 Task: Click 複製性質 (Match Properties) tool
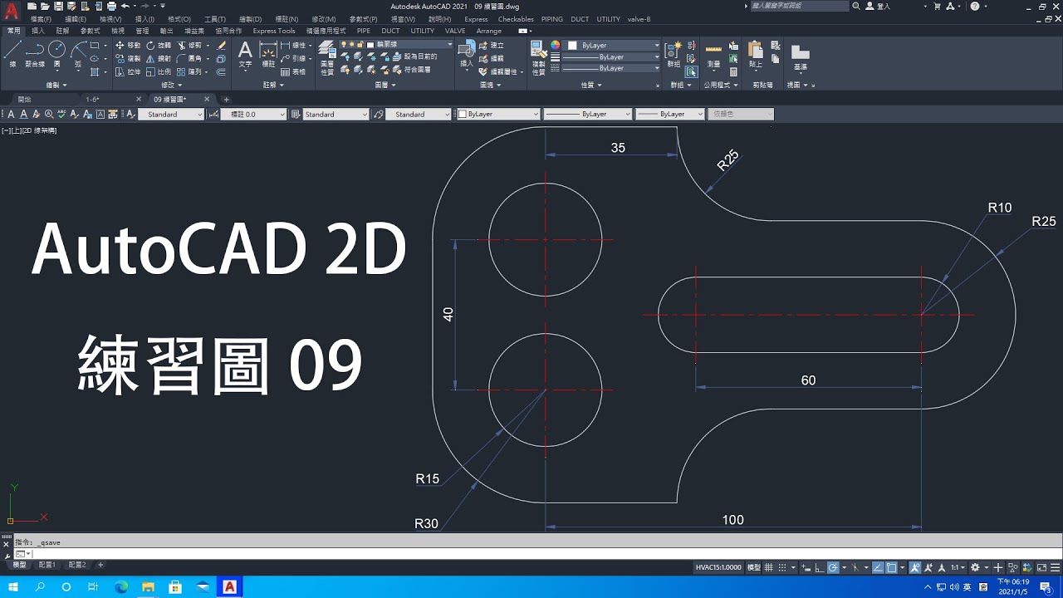(x=538, y=58)
